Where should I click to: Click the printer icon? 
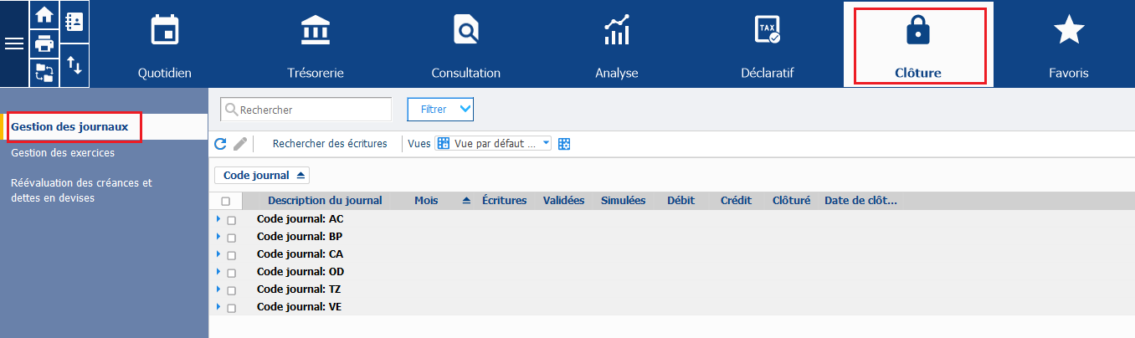44,44
